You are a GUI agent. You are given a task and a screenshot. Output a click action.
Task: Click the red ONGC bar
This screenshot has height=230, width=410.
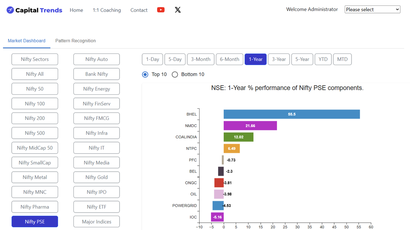coord(219,183)
